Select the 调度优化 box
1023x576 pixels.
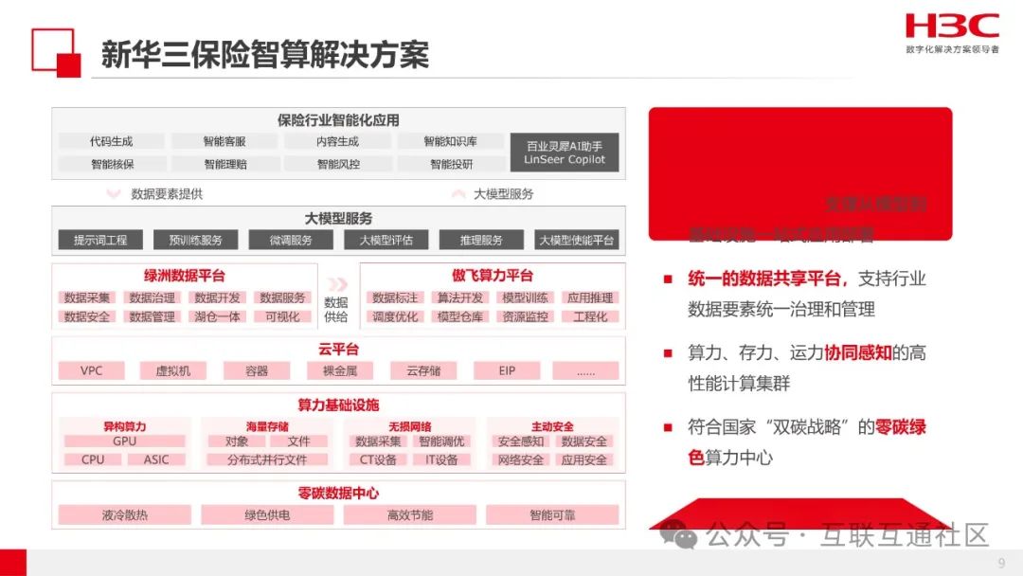pyautogui.click(x=395, y=316)
